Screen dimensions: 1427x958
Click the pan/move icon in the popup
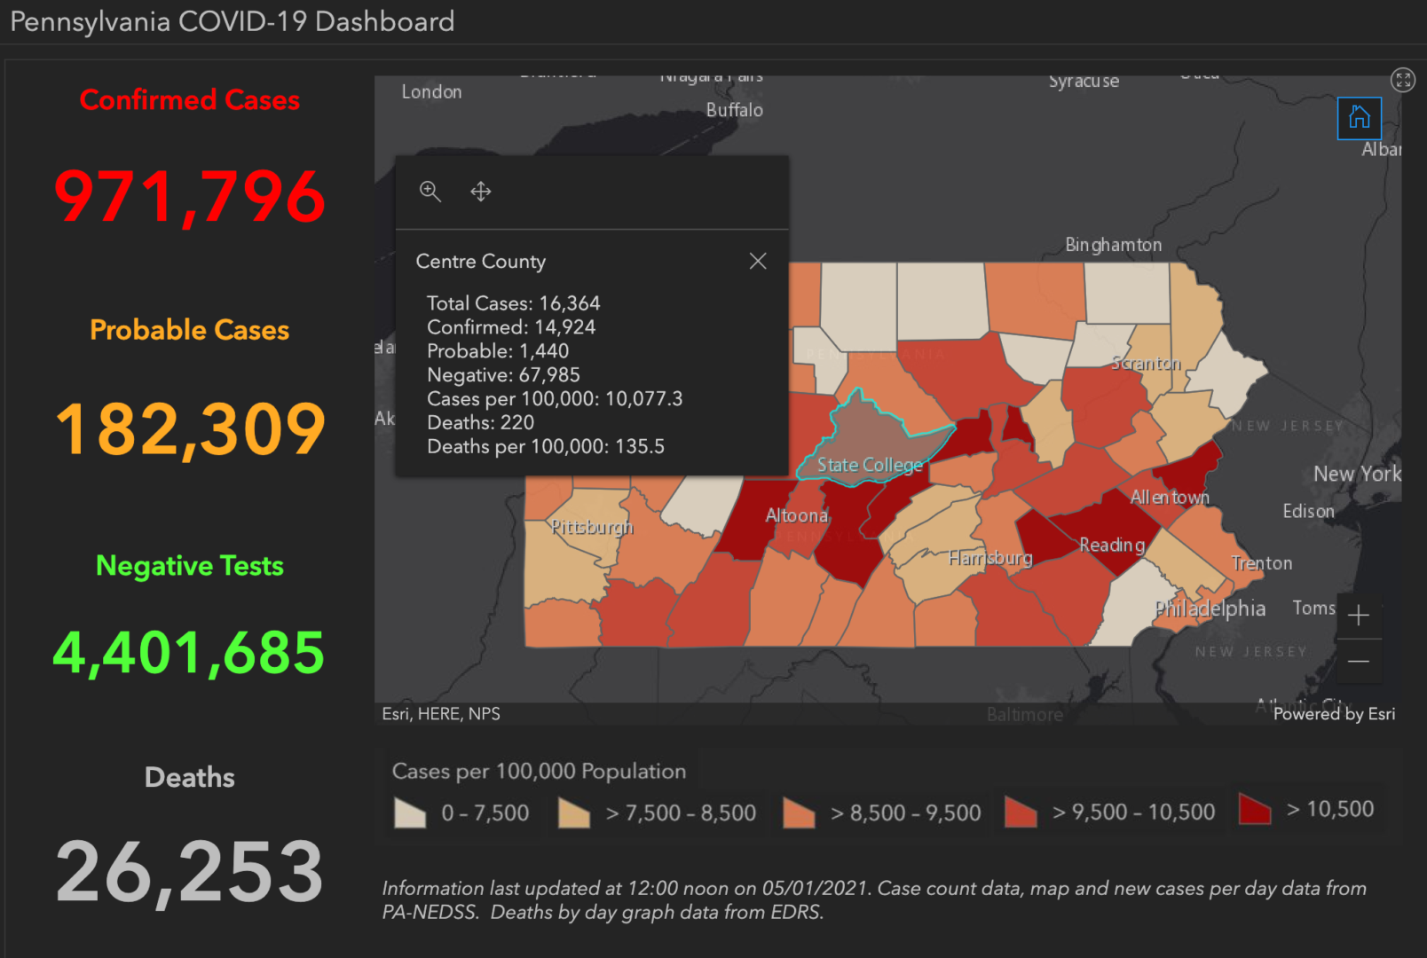click(481, 192)
